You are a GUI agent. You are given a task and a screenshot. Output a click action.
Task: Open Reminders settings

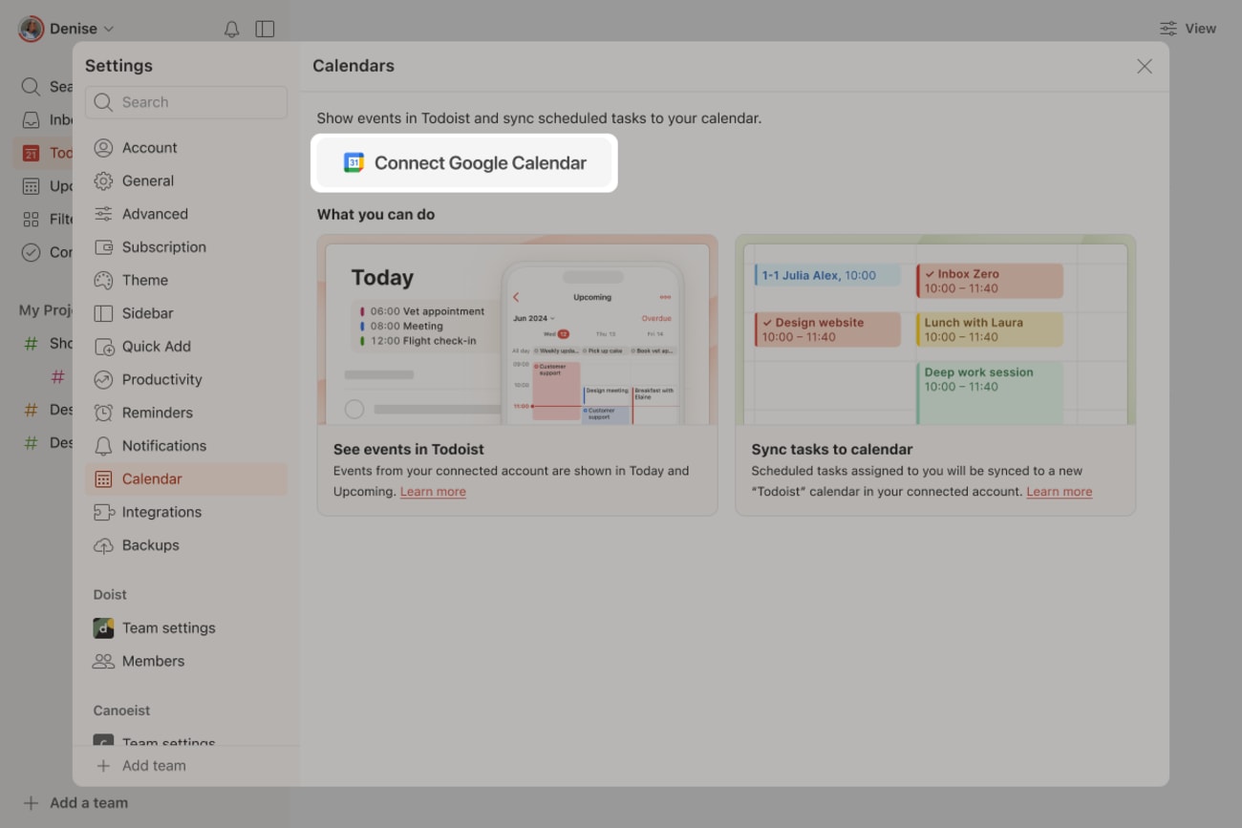click(x=155, y=413)
